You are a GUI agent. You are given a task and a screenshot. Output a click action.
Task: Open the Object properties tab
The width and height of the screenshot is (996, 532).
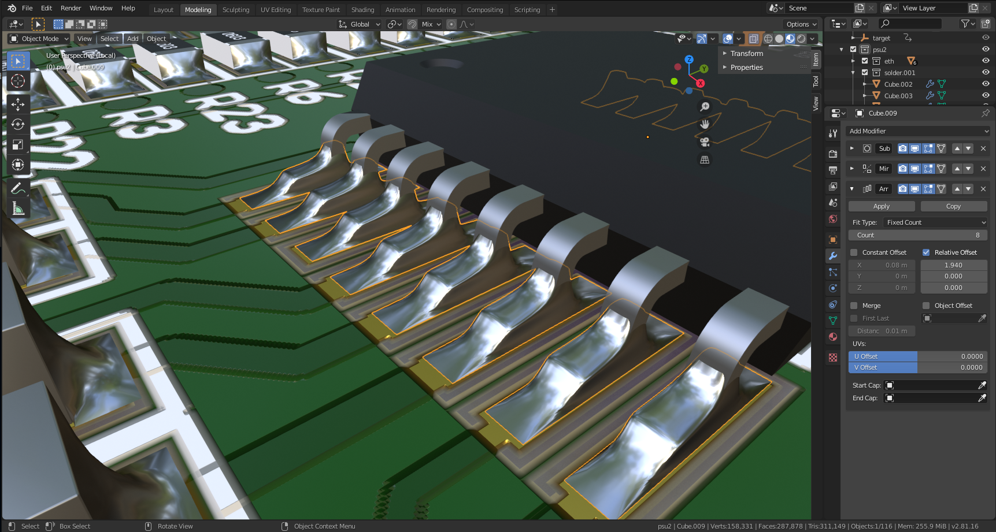(833, 240)
